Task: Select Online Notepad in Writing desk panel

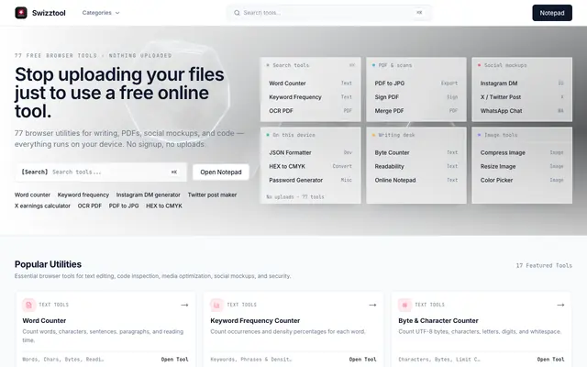Action: pos(416,180)
